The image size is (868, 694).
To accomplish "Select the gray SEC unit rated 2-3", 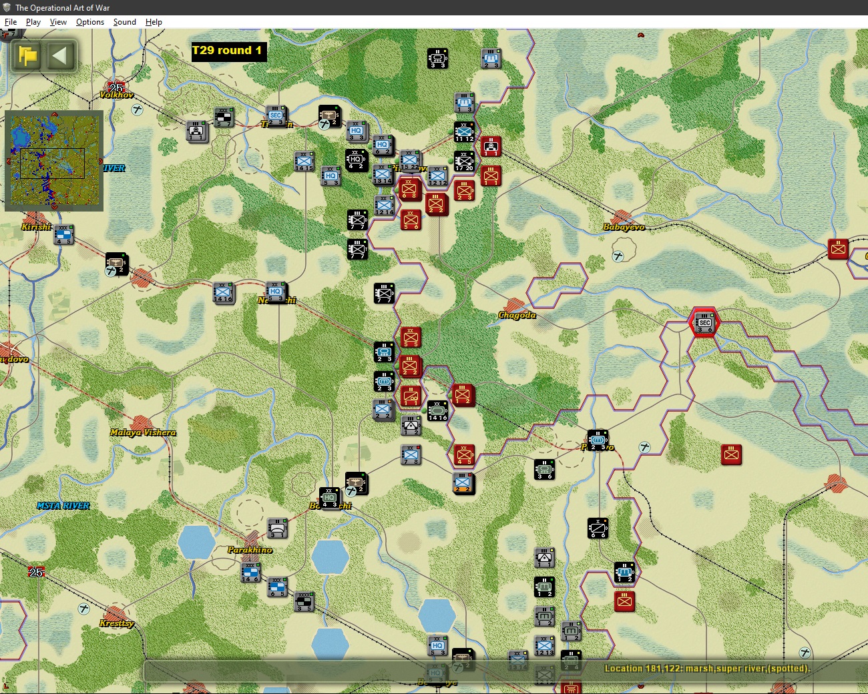I will [x=275, y=115].
